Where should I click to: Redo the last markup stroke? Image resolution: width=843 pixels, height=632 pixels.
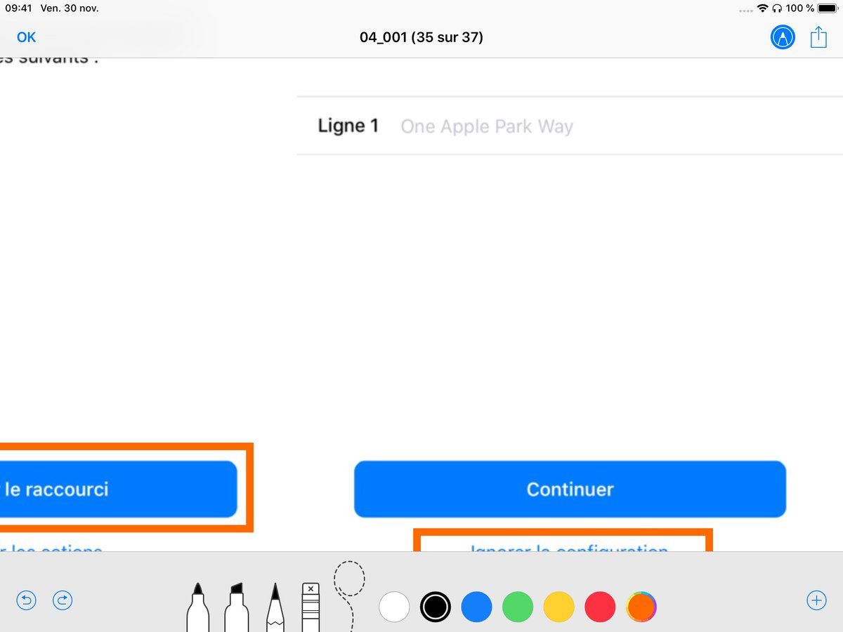point(63,600)
